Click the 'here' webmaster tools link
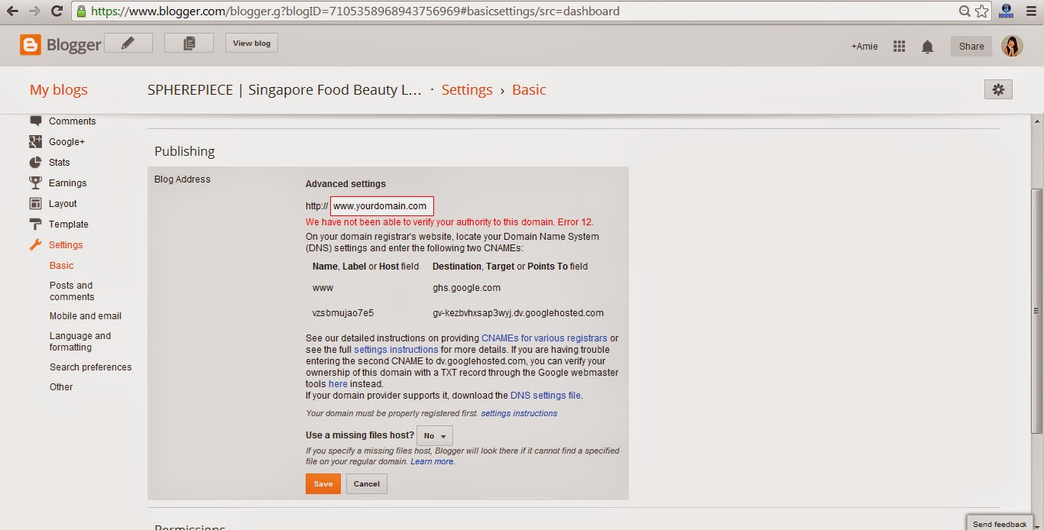Image resolution: width=1044 pixels, height=530 pixels. coord(338,383)
